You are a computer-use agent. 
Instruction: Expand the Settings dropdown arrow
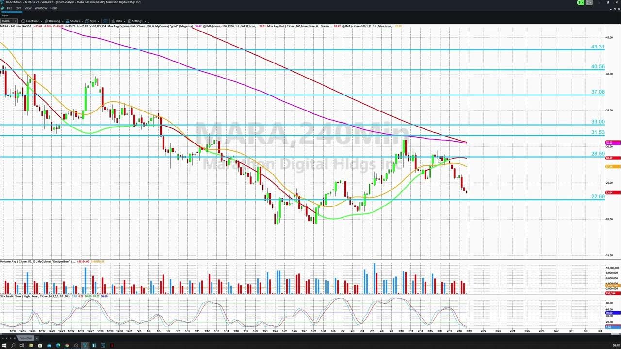pos(144,21)
